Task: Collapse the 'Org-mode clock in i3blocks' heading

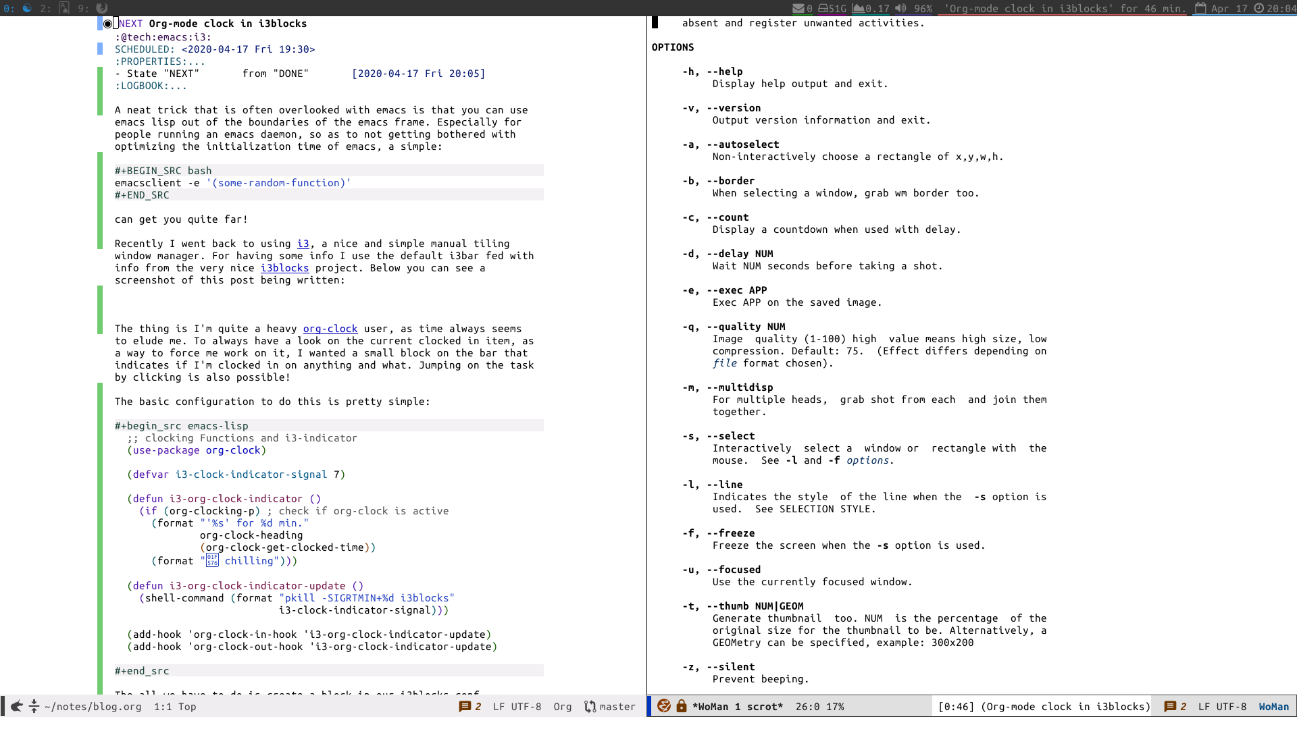Action: click(228, 24)
